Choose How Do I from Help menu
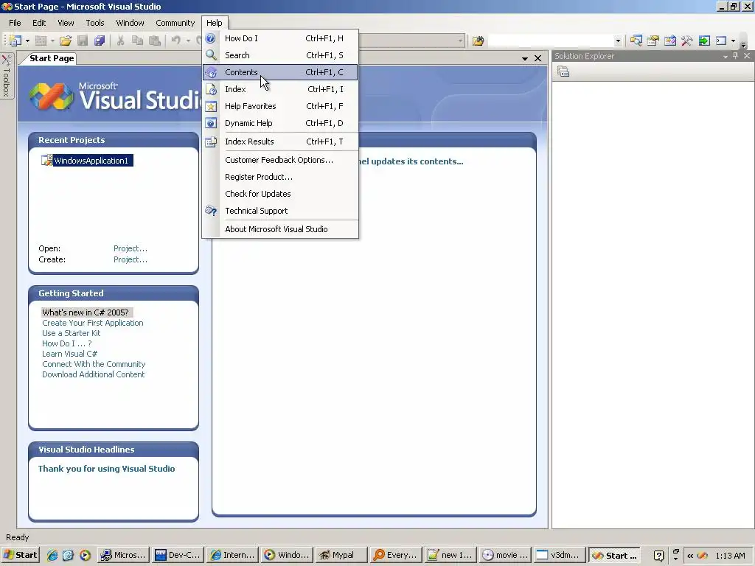The image size is (755, 566). (x=280, y=38)
